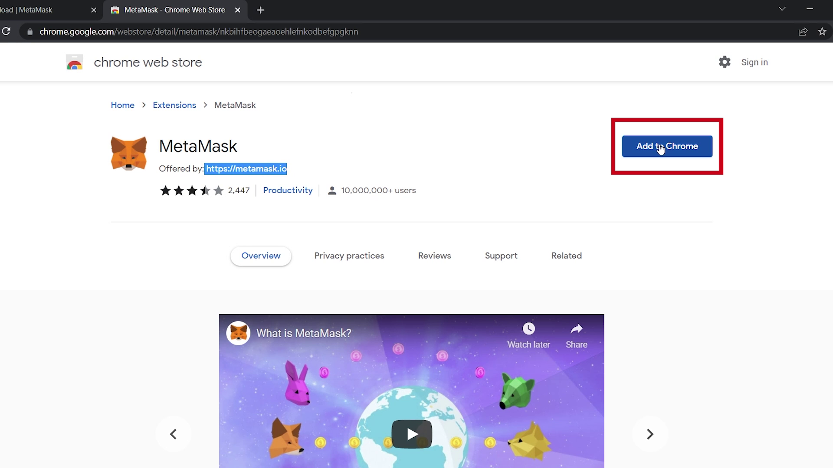Click the settings gear icon
The width and height of the screenshot is (833, 468).
tap(724, 62)
